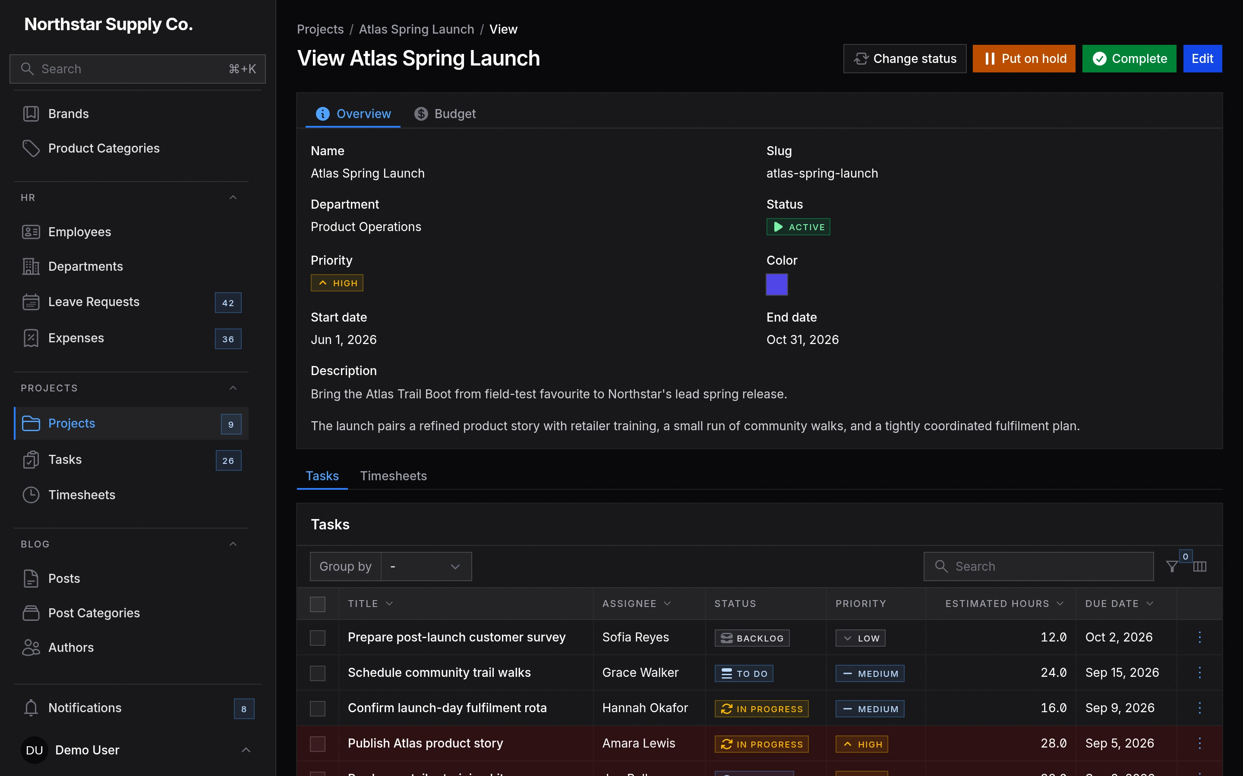Viewport: 1243px width, 776px height.
Task: Open Leave Requests calendar icon in sidebar
Action: pos(31,302)
